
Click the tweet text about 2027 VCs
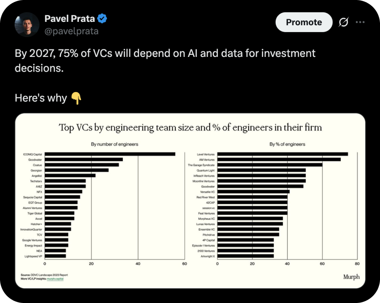[165, 61]
